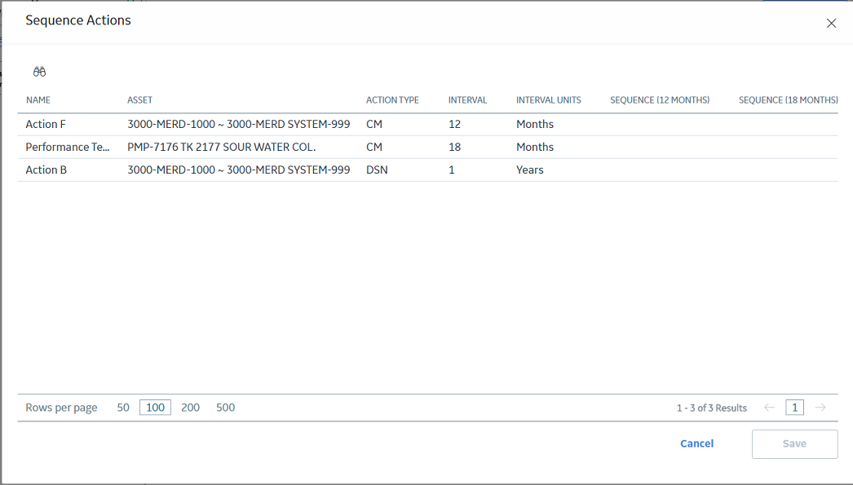Image resolution: width=853 pixels, height=485 pixels.
Task: Click the Cancel link
Action: tap(697, 443)
